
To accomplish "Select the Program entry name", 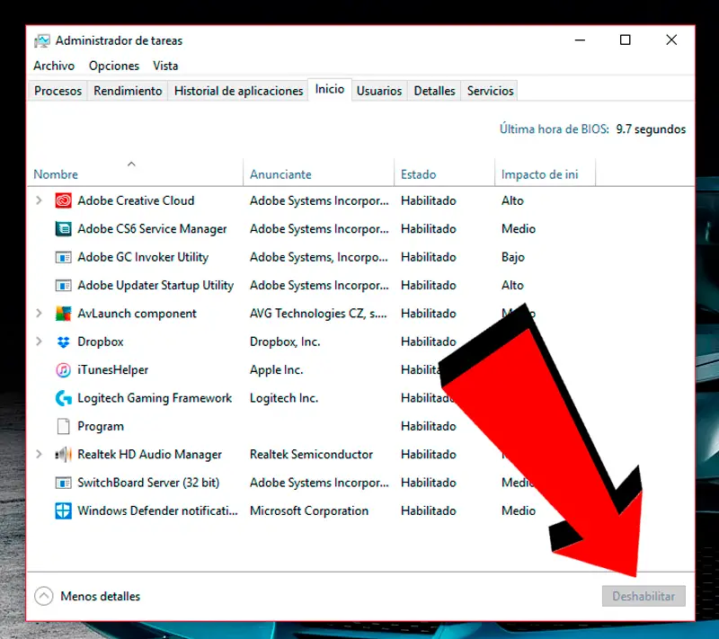I will [x=101, y=426].
